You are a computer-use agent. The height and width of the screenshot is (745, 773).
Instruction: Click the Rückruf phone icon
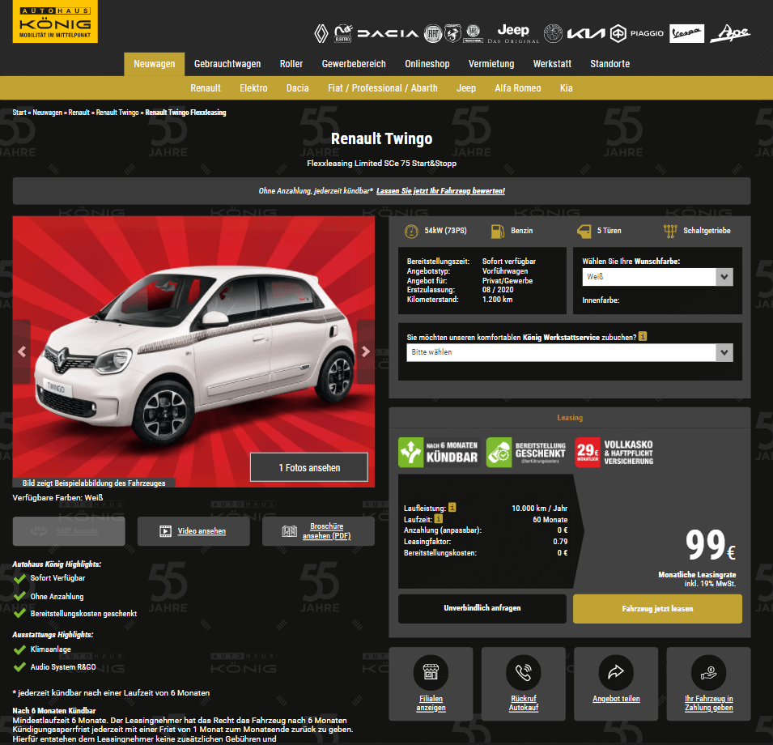pos(523,672)
